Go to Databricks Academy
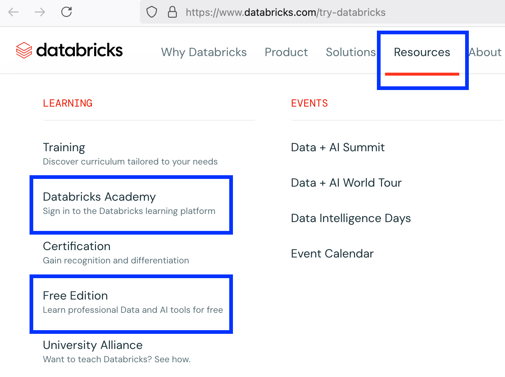Screen dimensions: 505x377 coord(99,197)
